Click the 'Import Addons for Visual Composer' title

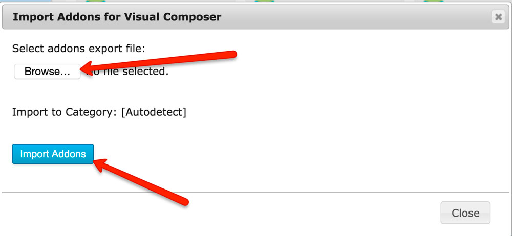(117, 17)
